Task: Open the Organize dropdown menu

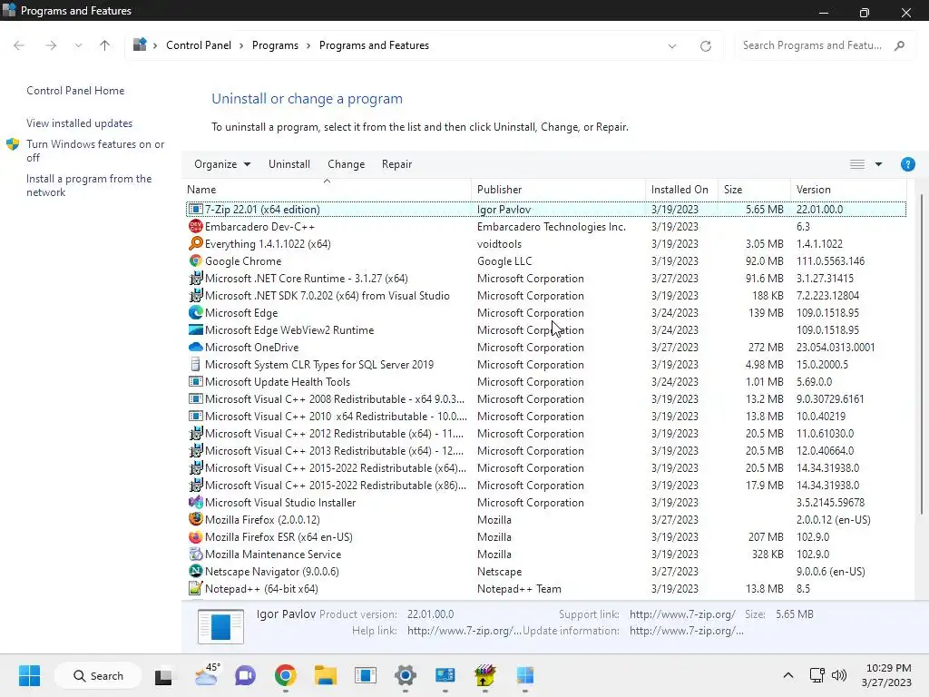Action: pos(222,164)
